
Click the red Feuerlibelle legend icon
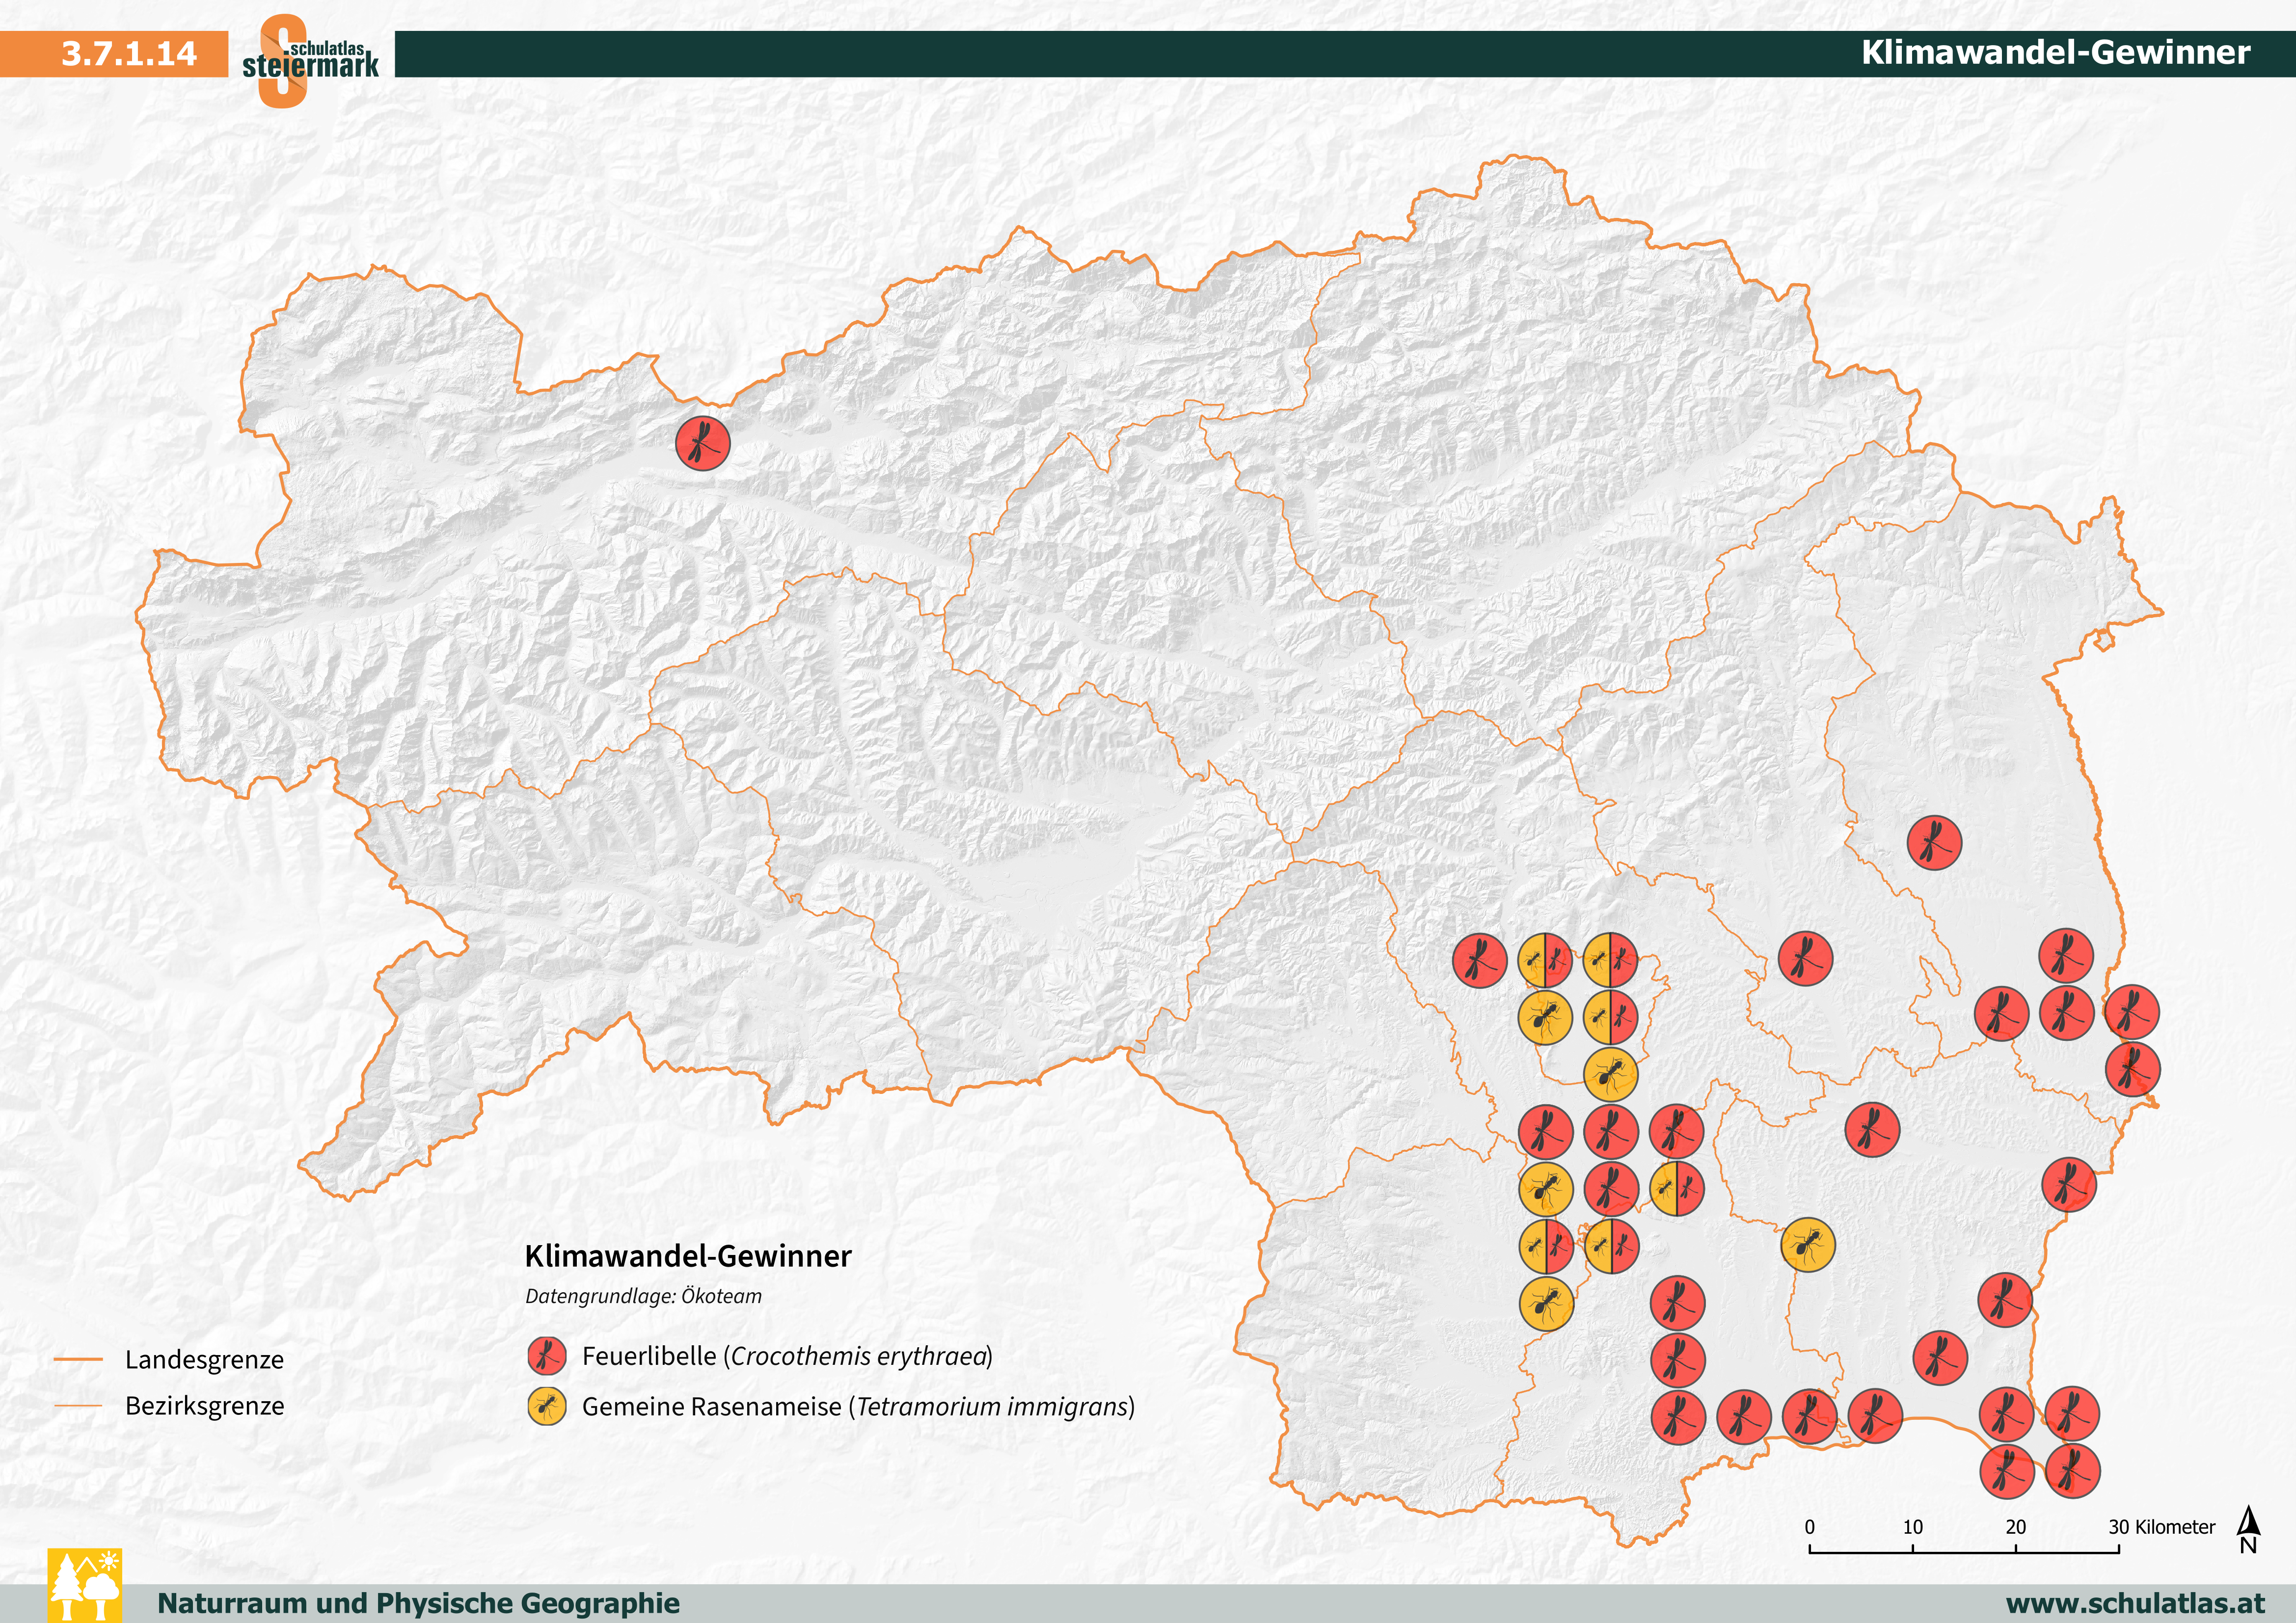(x=547, y=1356)
